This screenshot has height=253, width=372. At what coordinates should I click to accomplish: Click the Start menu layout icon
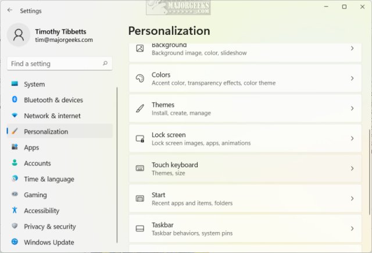(x=139, y=199)
